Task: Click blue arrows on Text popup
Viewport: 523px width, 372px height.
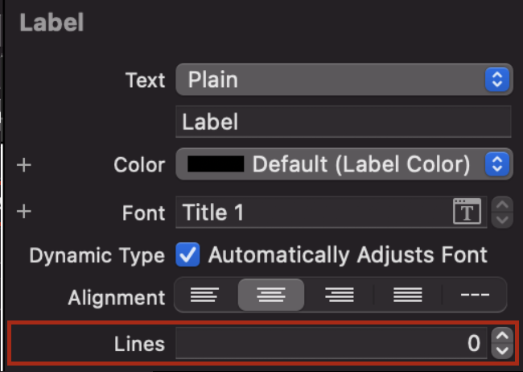Action: tap(497, 80)
